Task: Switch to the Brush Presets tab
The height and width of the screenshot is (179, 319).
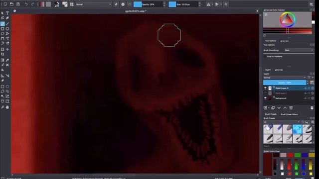Action: [271, 114]
